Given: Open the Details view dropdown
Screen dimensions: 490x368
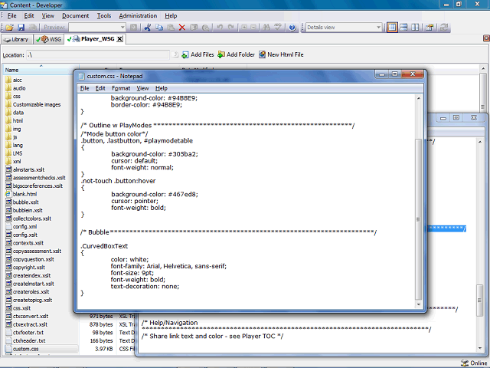Looking at the screenshot, I should (344, 28).
